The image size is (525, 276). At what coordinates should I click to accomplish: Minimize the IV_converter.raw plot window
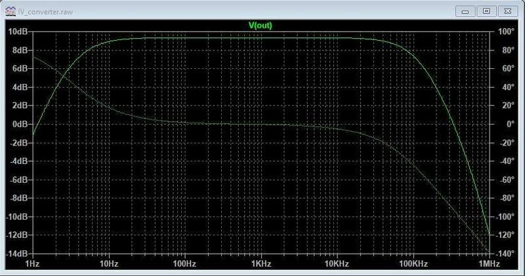(468, 10)
